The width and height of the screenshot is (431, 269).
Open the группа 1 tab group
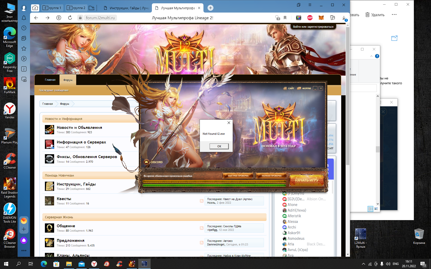click(52, 8)
